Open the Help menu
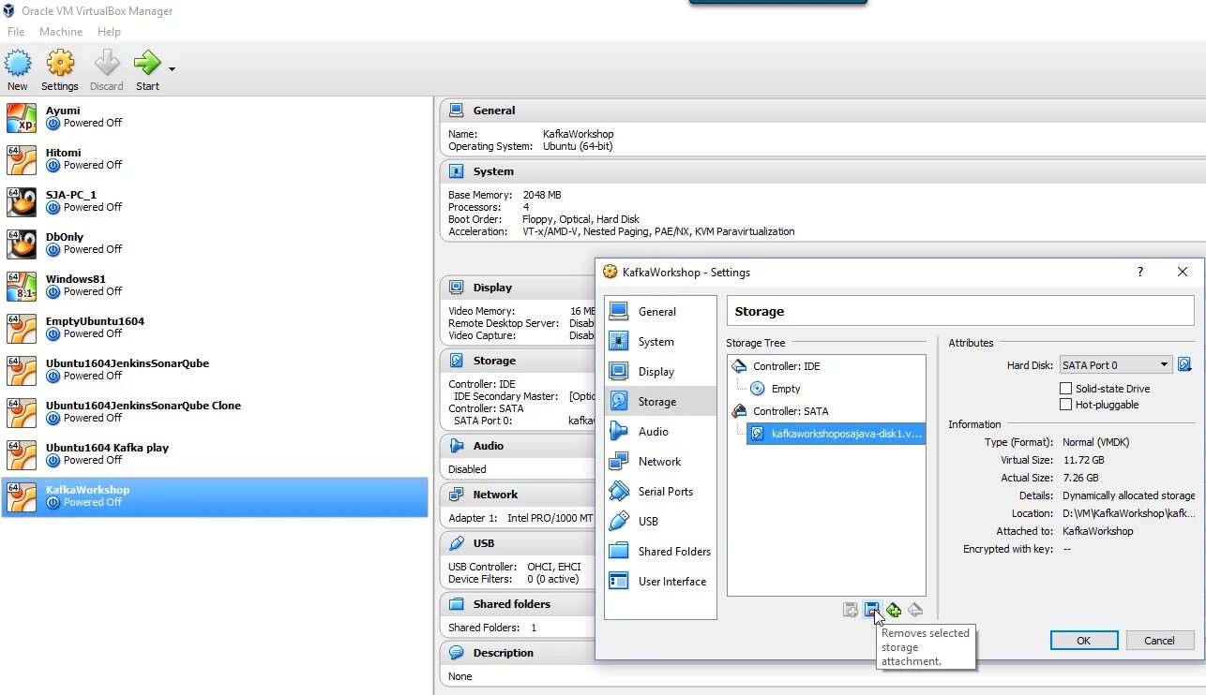1206x695 pixels. coord(109,32)
